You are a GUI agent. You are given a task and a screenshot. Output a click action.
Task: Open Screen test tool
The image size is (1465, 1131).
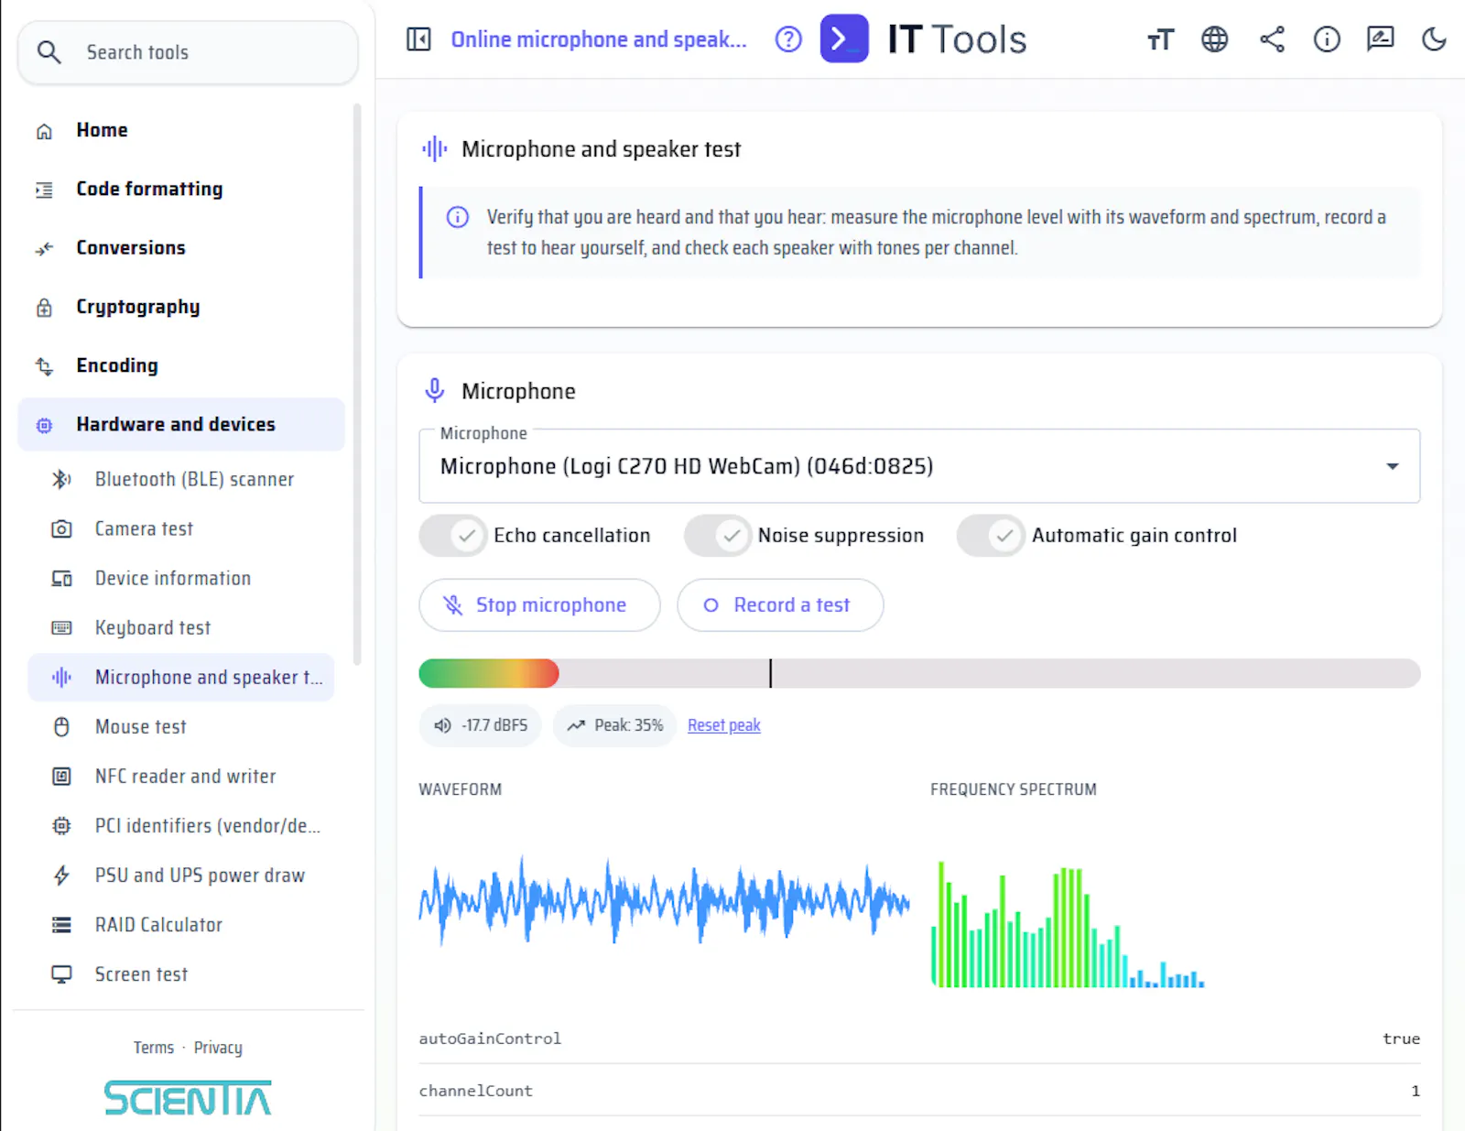(x=181, y=973)
